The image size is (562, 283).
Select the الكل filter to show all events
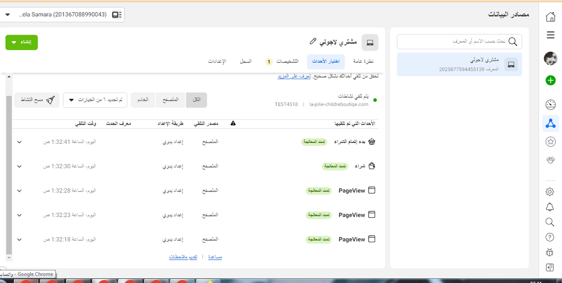(196, 100)
